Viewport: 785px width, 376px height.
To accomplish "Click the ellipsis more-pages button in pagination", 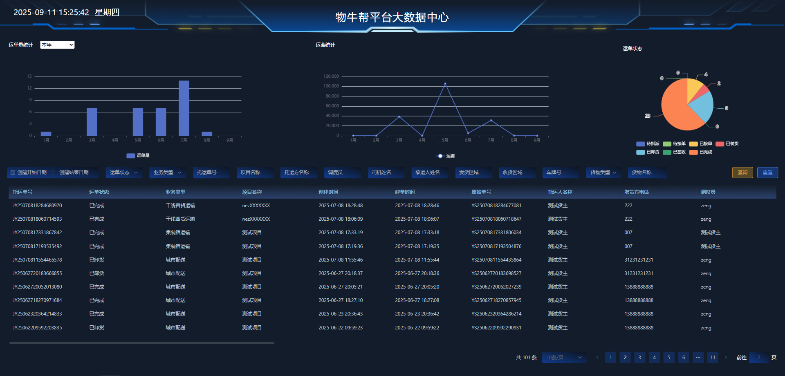I will tap(698, 358).
